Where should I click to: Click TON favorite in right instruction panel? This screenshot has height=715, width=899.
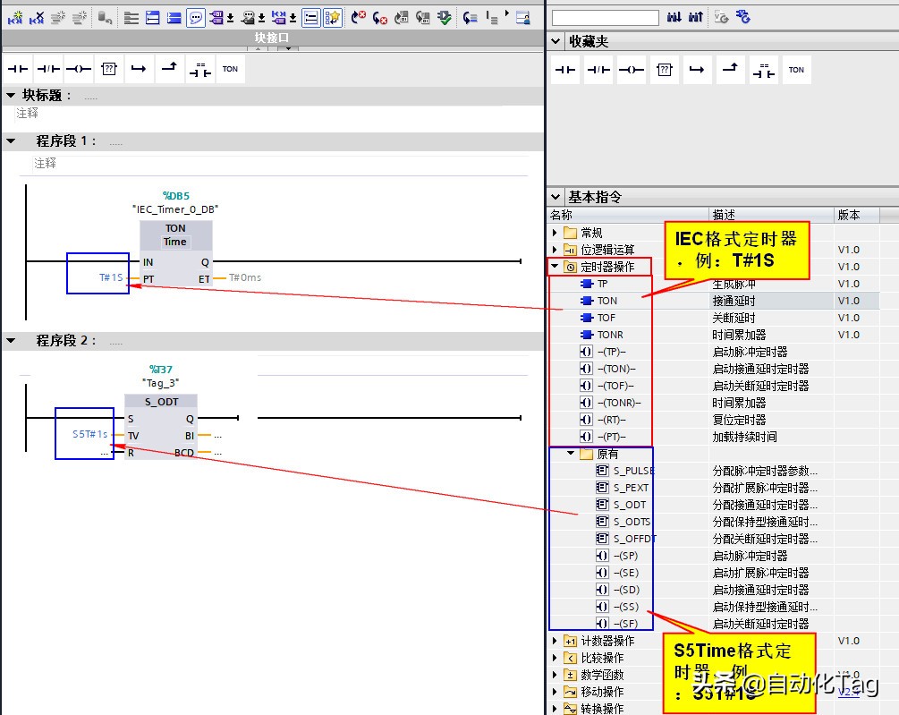pos(796,70)
